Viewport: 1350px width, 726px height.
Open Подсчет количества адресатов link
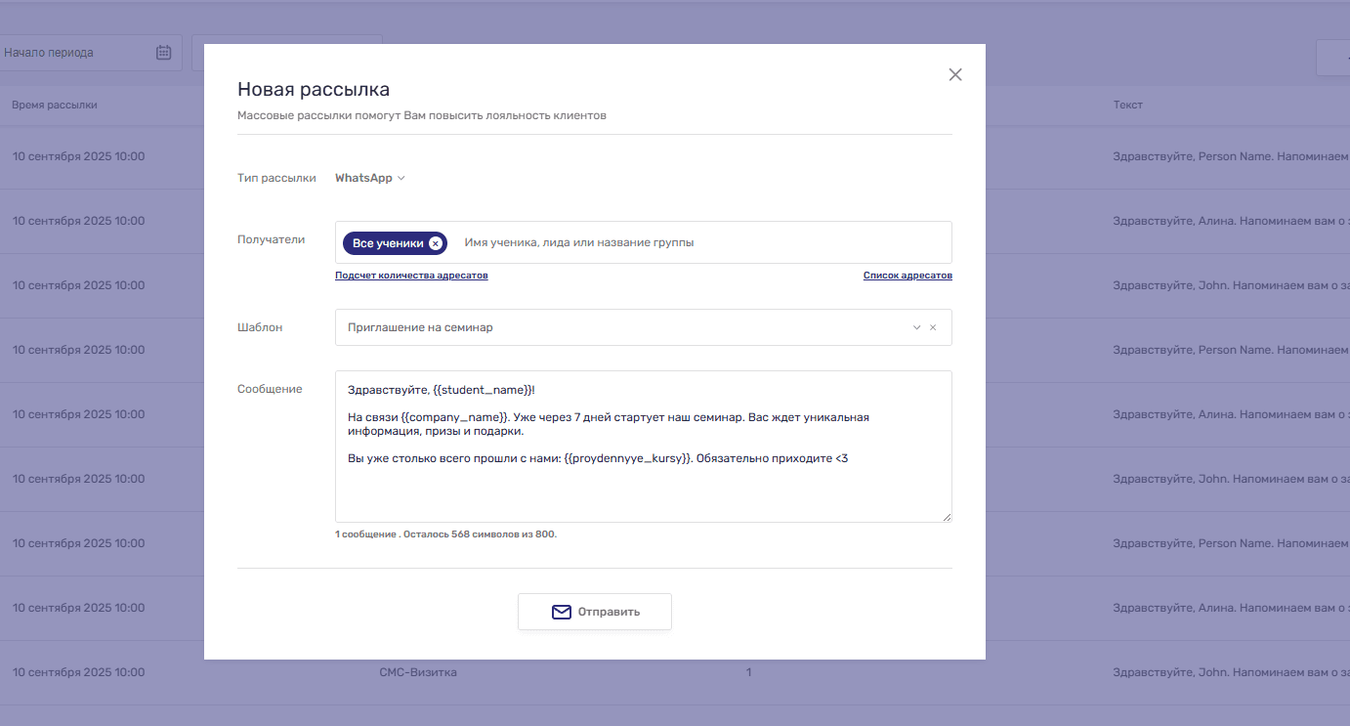[411, 276]
